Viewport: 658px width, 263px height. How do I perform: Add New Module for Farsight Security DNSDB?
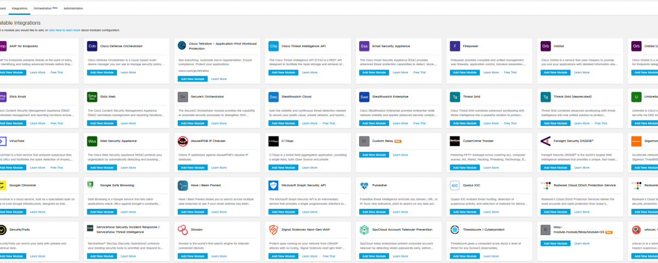pos(555,167)
